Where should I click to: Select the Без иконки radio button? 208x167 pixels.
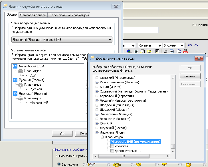pos(59,164)
